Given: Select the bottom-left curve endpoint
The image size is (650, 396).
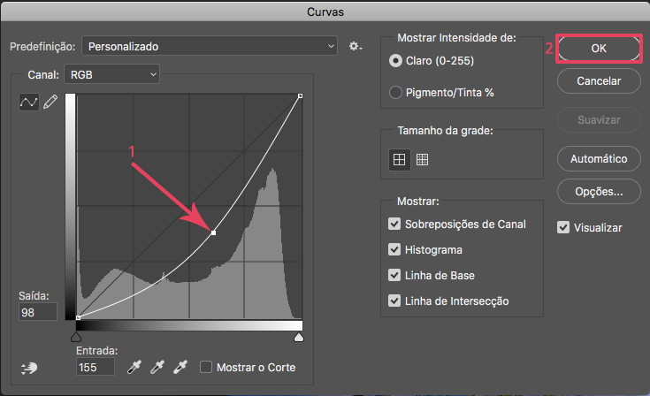Looking at the screenshot, I should [79, 317].
